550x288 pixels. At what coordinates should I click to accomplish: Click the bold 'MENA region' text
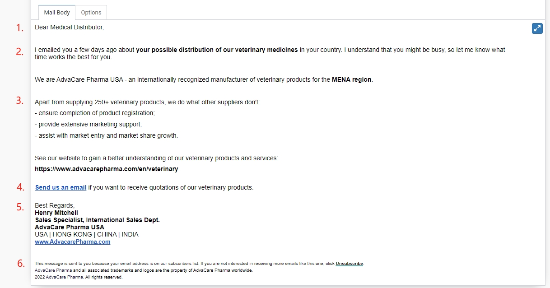coord(351,79)
